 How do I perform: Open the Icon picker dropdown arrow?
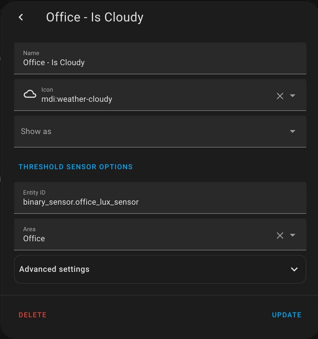(x=293, y=95)
